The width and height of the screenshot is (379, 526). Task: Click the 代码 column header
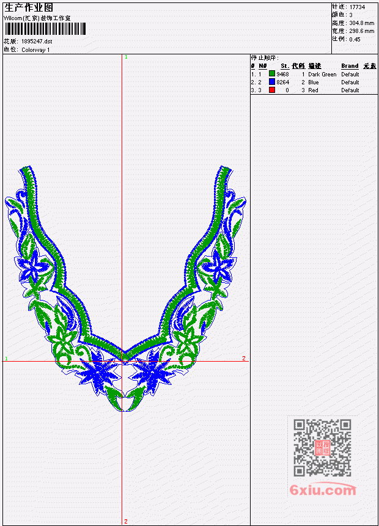click(298, 66)
